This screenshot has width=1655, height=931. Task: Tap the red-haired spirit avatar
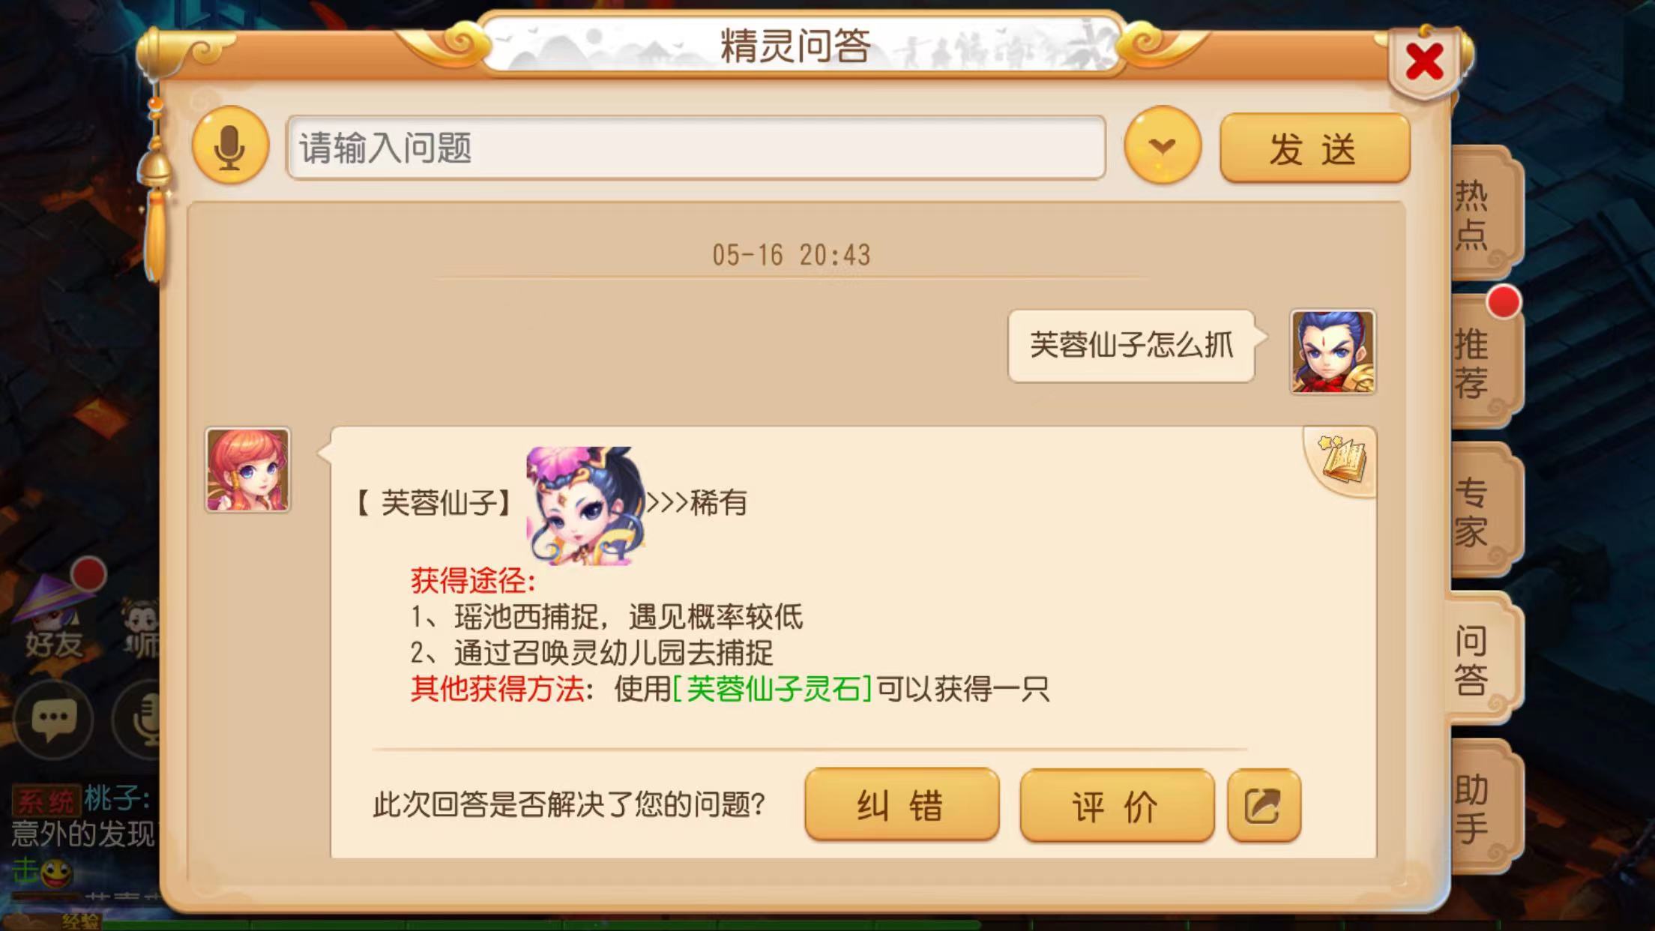click(248, 470)
